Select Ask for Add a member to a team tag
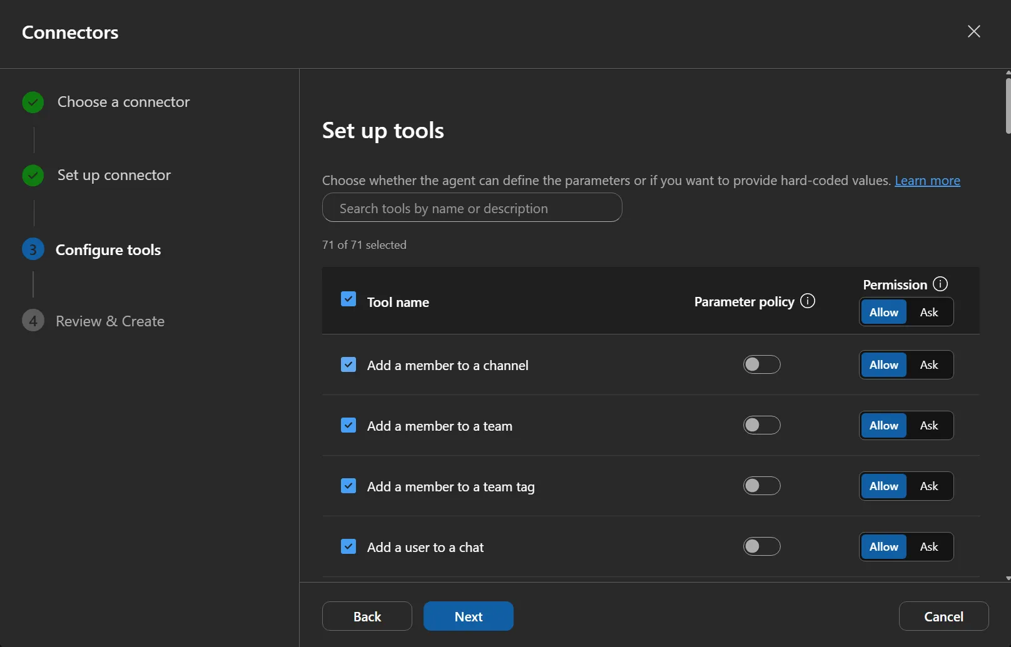The width and height of the screenshot is (1011, 647). pos(929,486)
